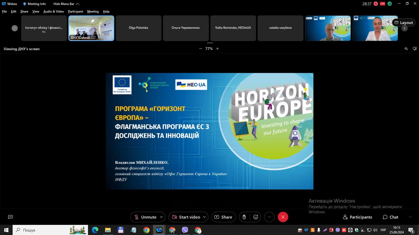Click the 77% zoom level value

209,49
